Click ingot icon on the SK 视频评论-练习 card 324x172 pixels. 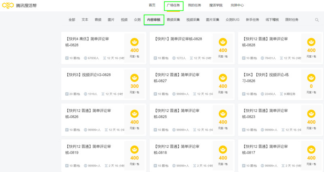point(311,78)
